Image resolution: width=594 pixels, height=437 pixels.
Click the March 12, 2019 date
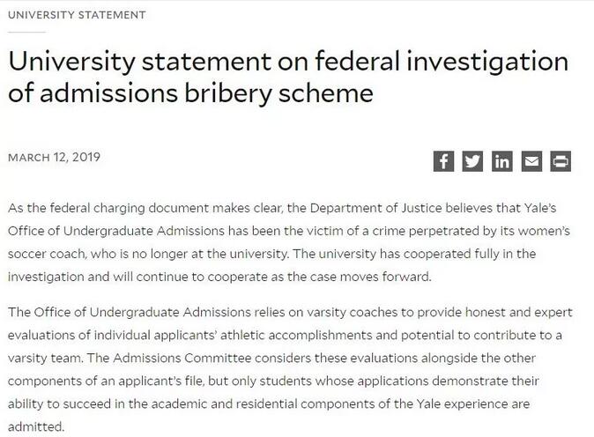(54, 157)
